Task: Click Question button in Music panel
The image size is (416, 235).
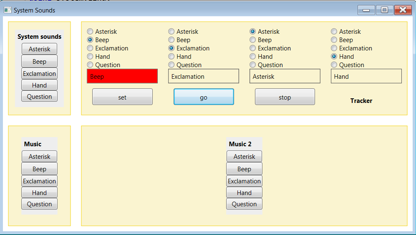Action: pos(39,204)
